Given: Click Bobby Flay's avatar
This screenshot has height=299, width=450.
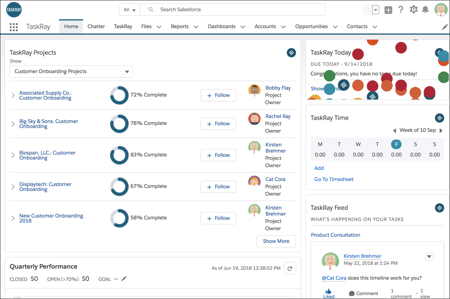Looking at the screenshot, I should 254,90.
